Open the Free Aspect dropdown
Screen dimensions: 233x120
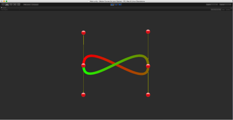tap(10, 10)
